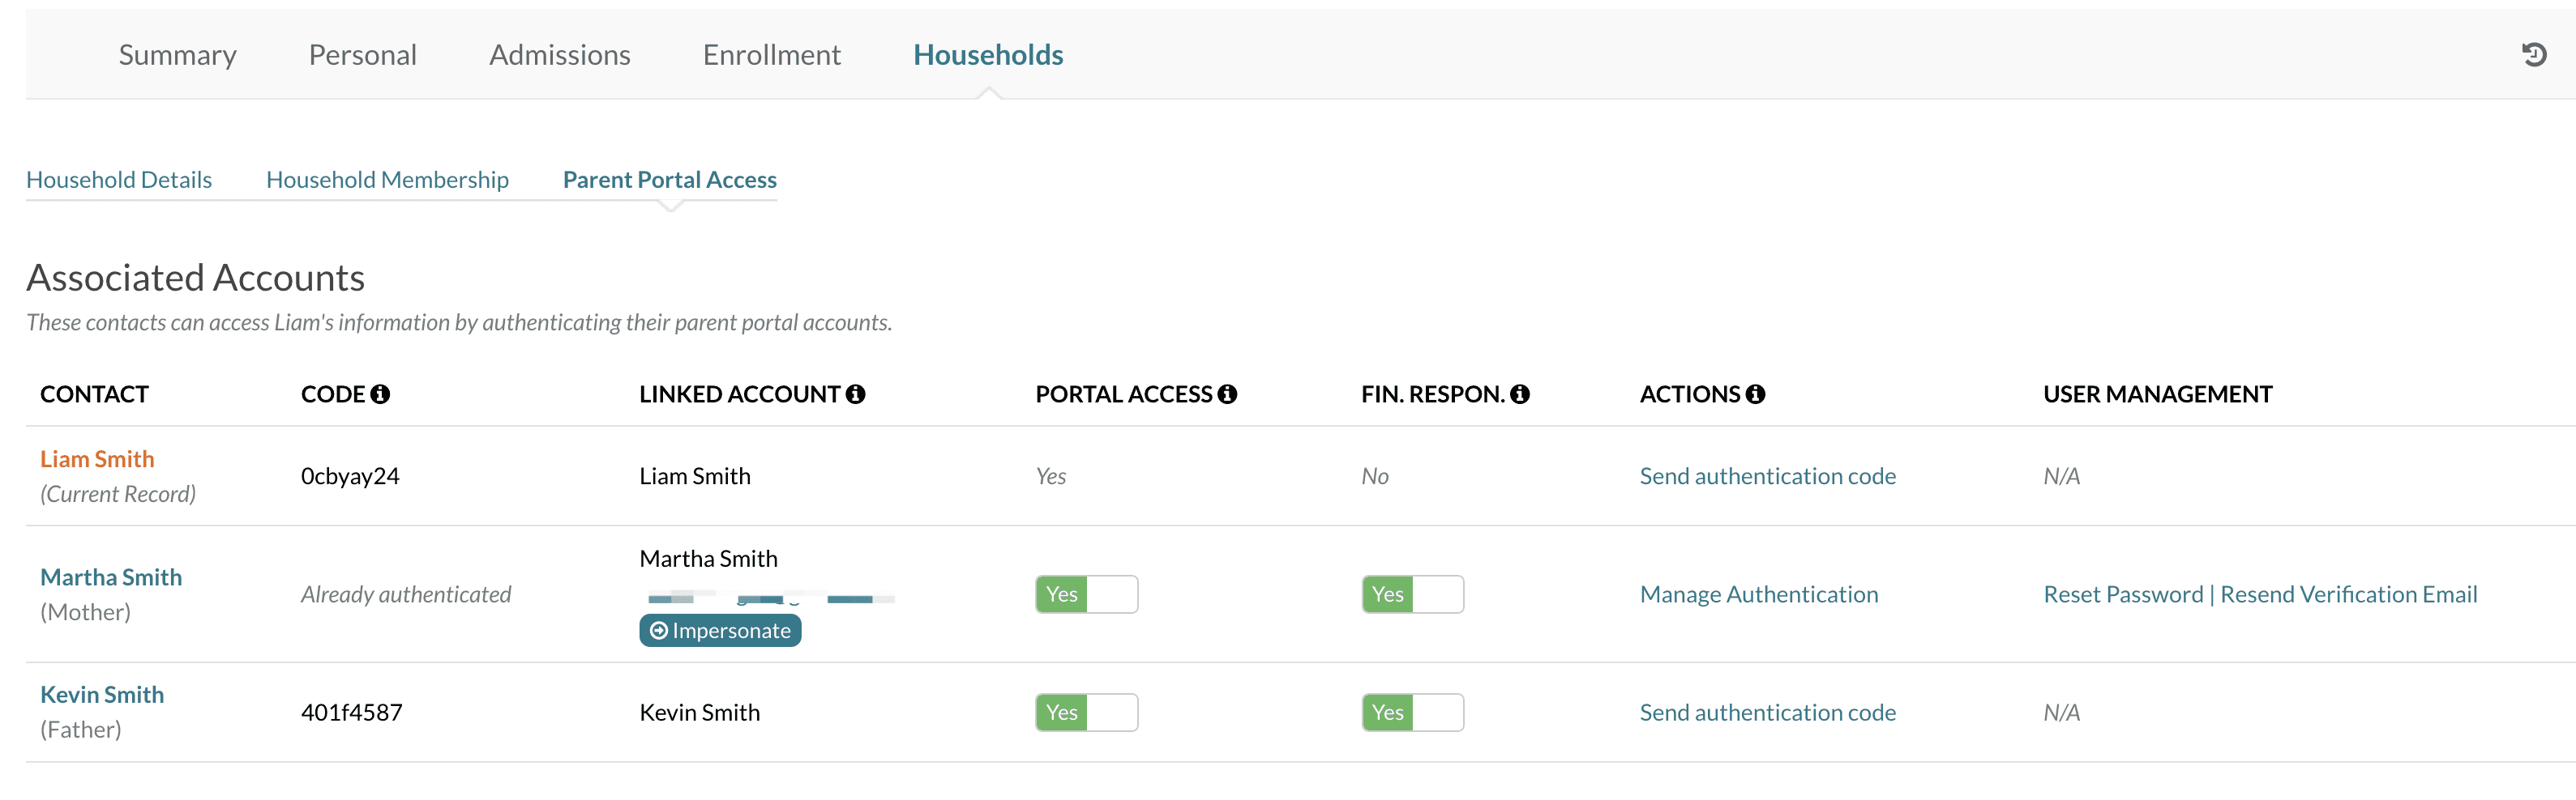
Task: Select the code 401f4587
Action: pos(352,712)
